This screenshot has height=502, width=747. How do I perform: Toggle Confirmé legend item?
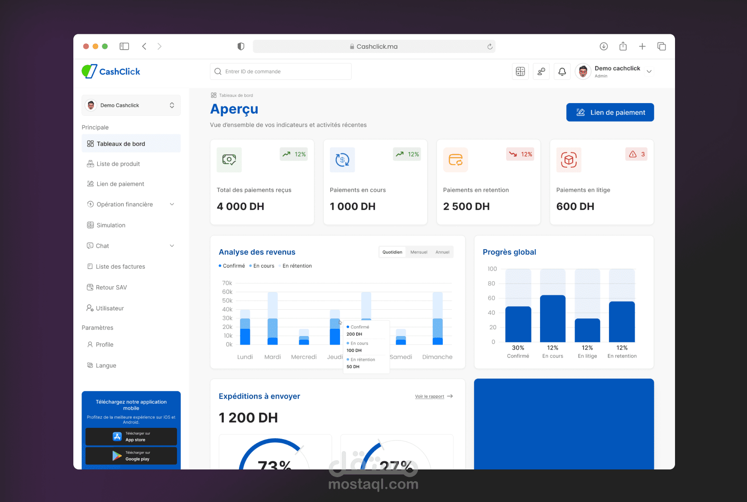point(232,266)
